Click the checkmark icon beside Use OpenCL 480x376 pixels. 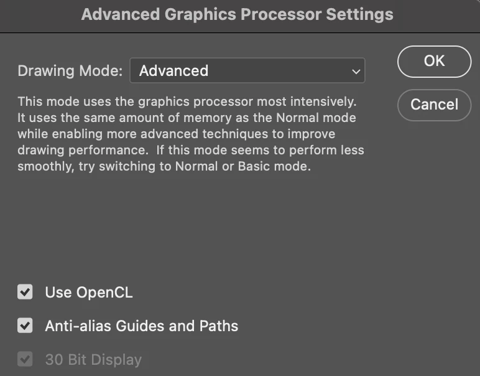coord(25,292)
